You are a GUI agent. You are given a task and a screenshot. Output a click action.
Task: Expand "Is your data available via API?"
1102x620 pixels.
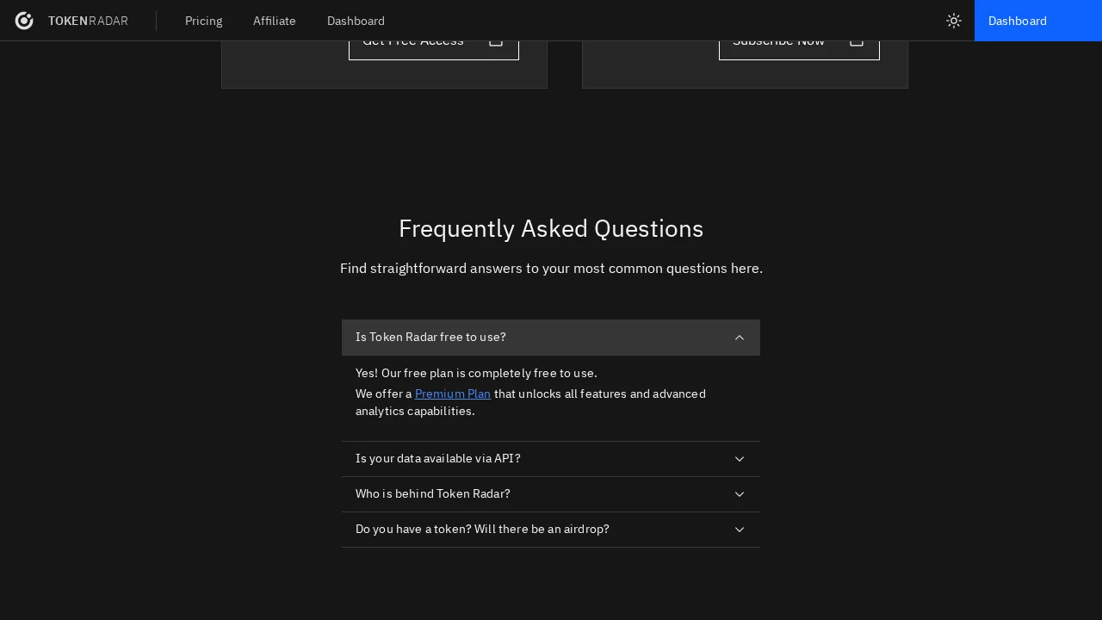pos(551,459)
